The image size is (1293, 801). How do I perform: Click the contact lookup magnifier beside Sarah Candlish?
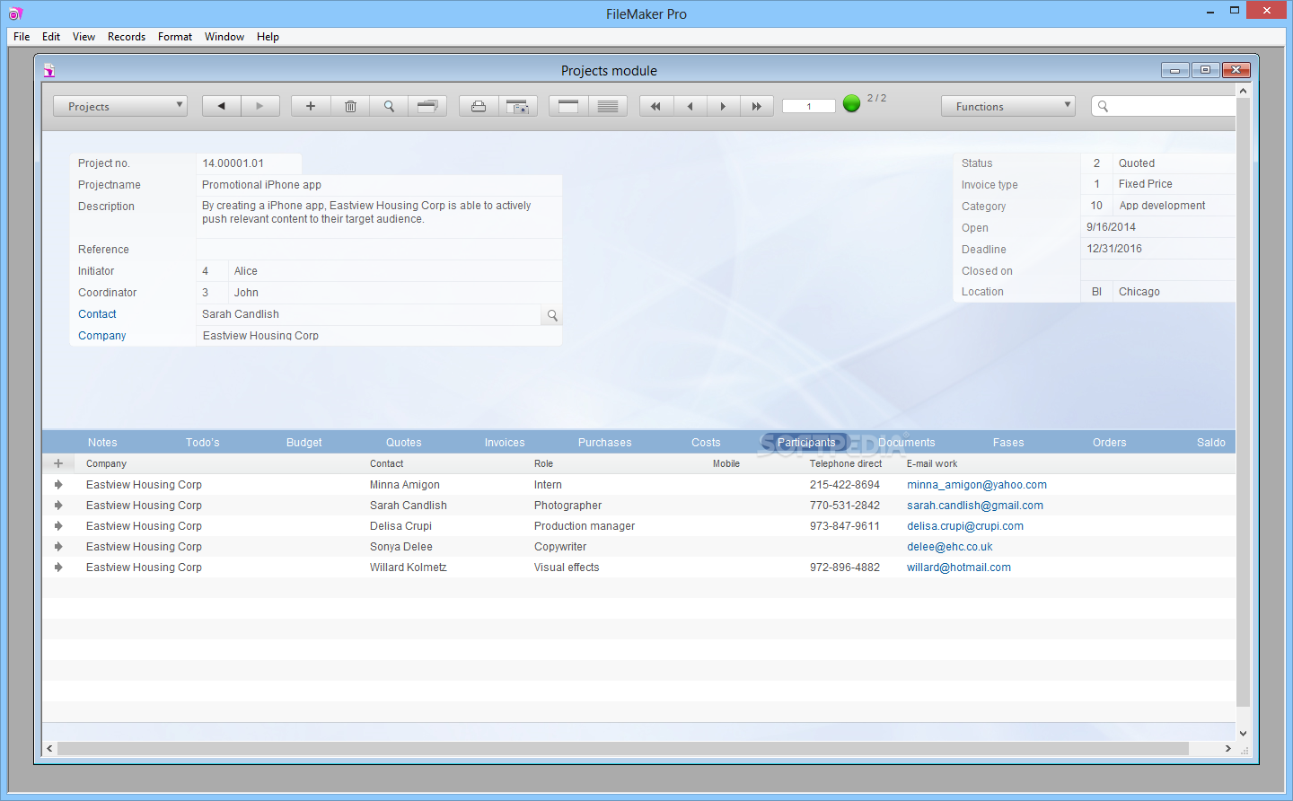pos(552,315)
